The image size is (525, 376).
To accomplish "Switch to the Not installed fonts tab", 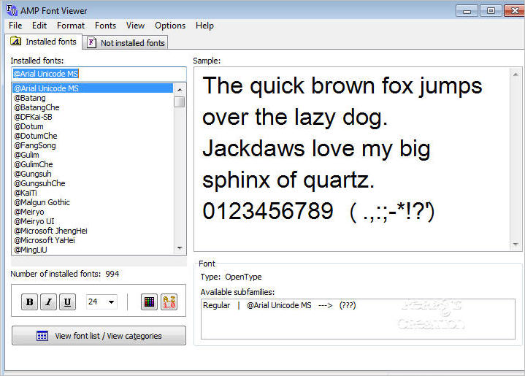I will click(x=126, y=42).
